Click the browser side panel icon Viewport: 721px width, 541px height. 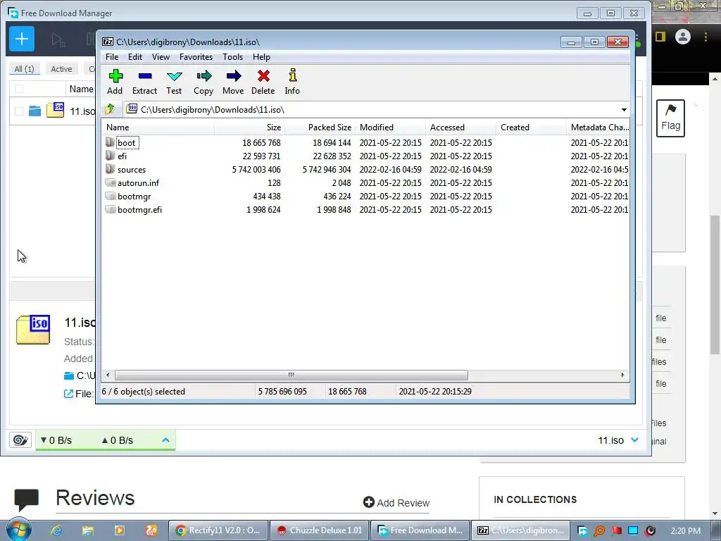(660, 37)
